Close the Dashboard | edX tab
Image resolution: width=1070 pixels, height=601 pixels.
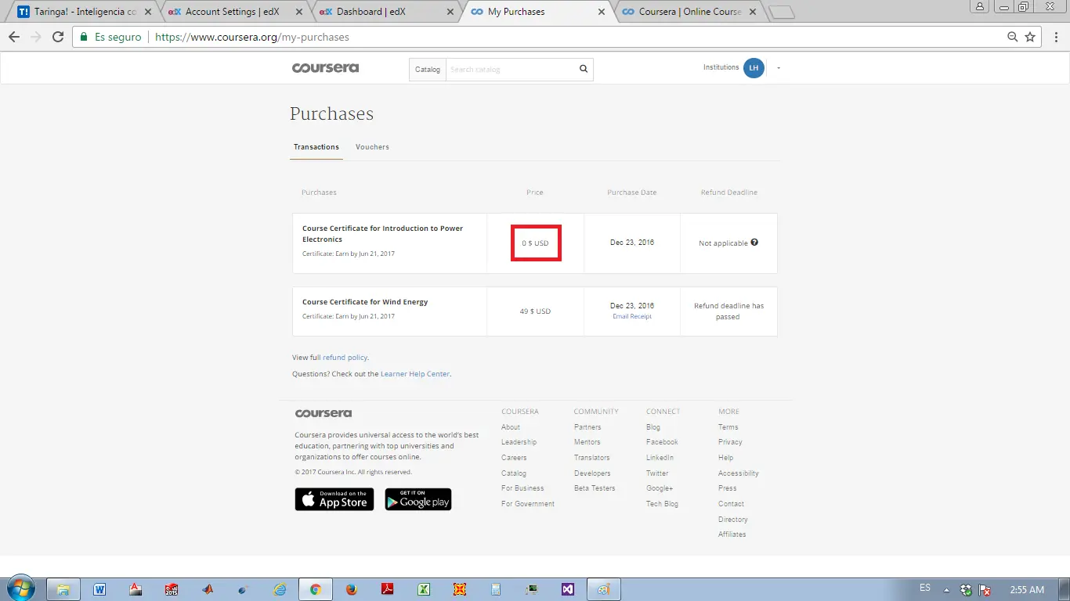(x=450, y=12)
